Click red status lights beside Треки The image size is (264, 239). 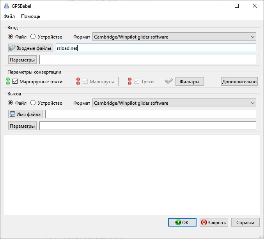[129, 81]
